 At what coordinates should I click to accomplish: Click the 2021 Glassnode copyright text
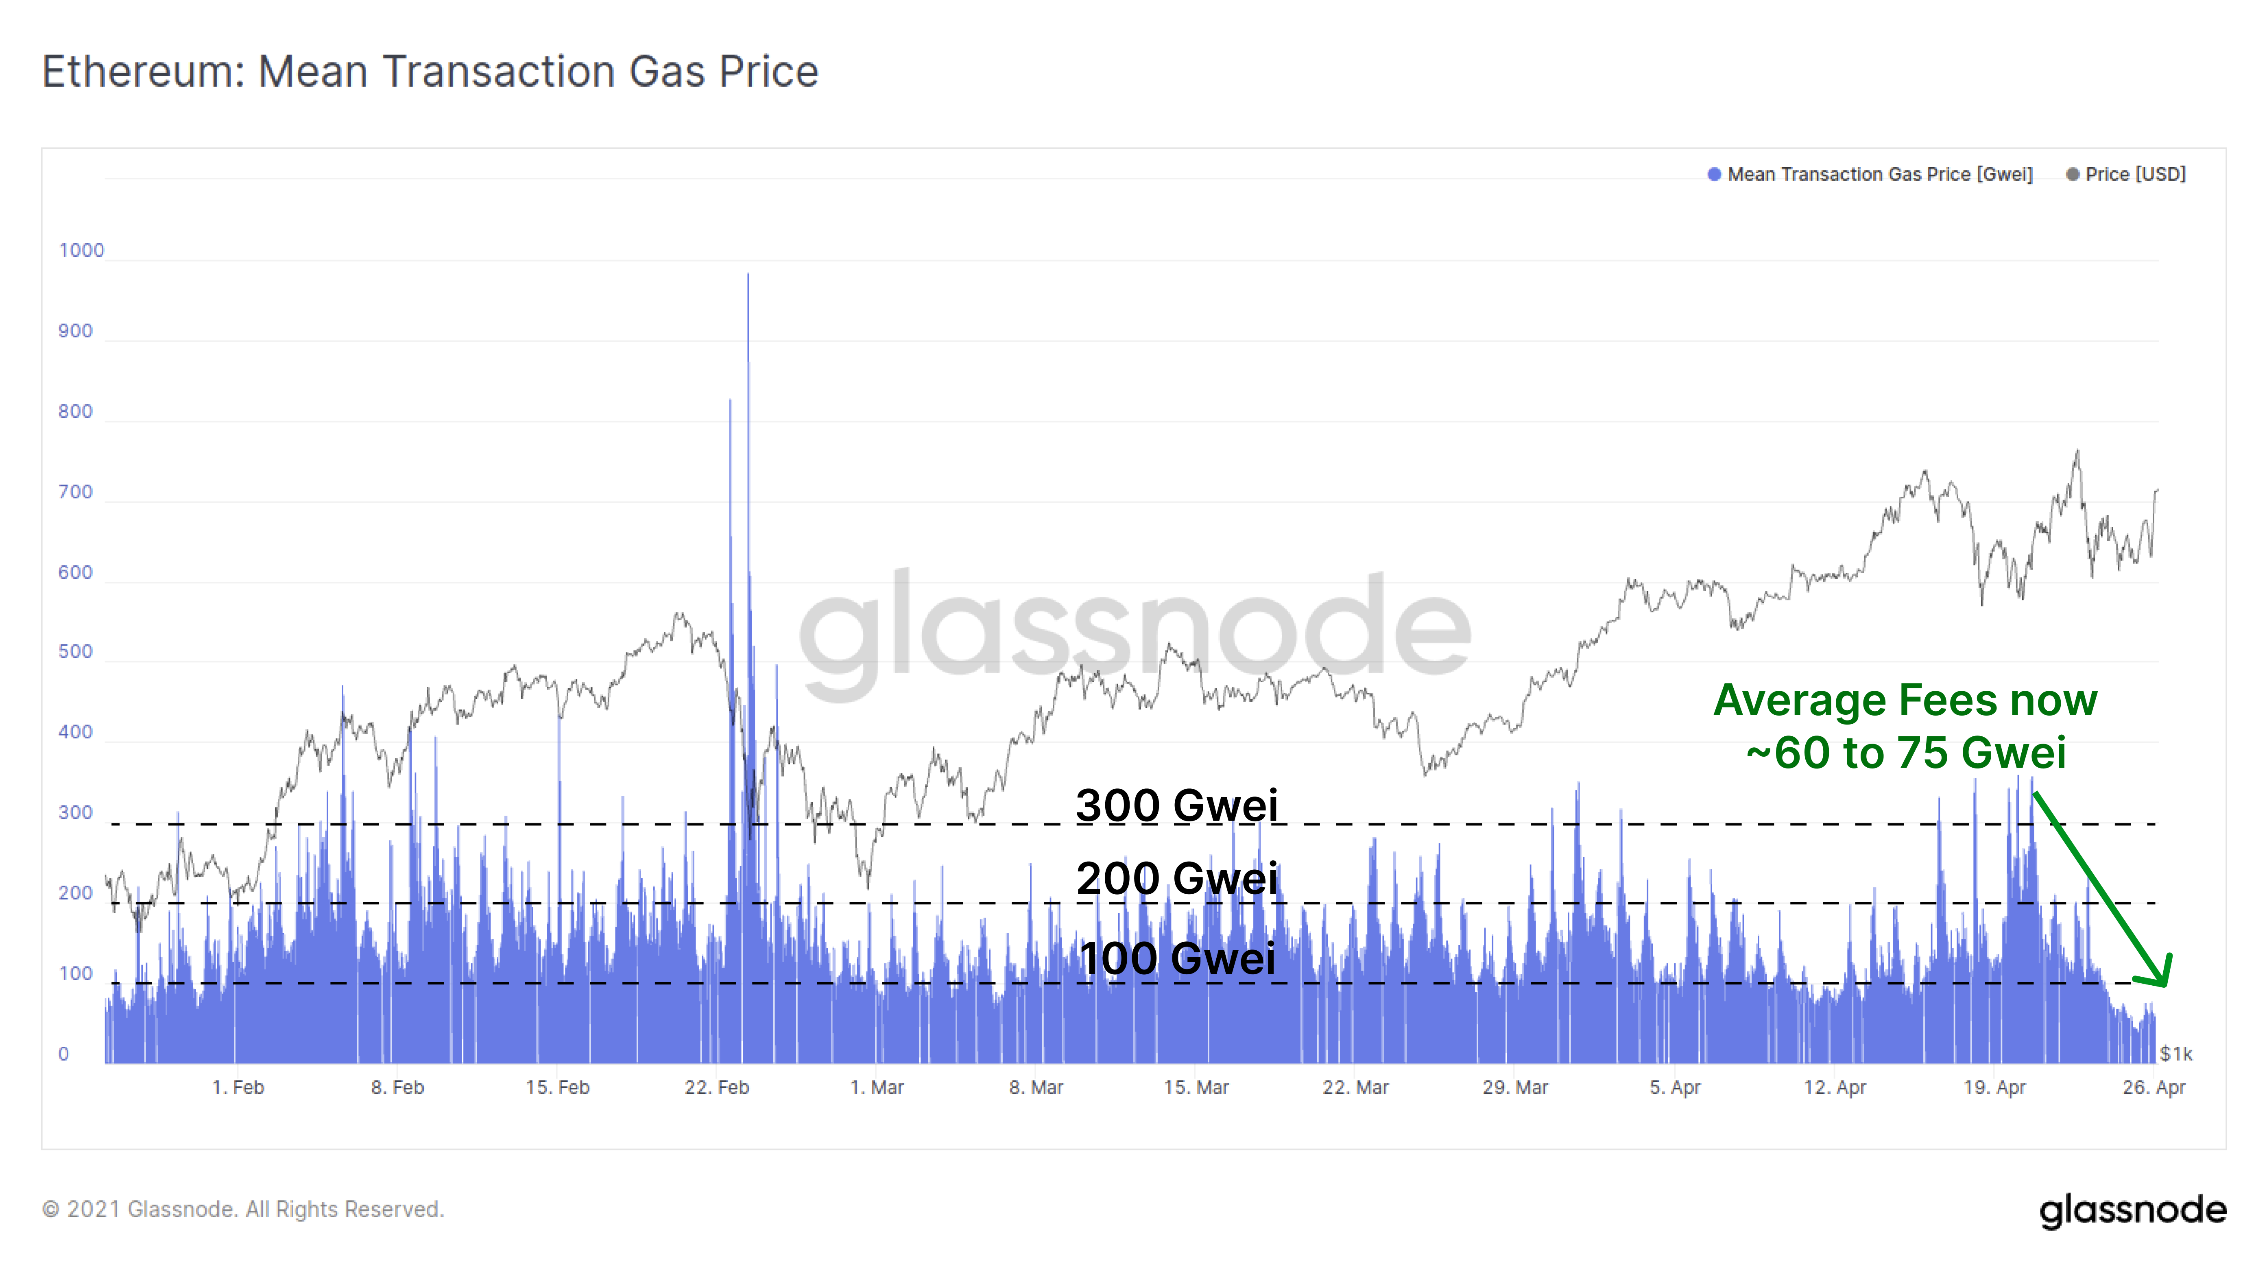(x=243, y=1209)
